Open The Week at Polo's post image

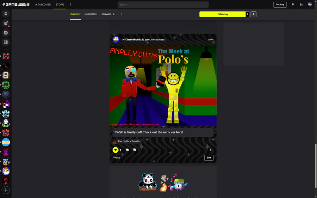pyautogui.click(x=163, y=86)
